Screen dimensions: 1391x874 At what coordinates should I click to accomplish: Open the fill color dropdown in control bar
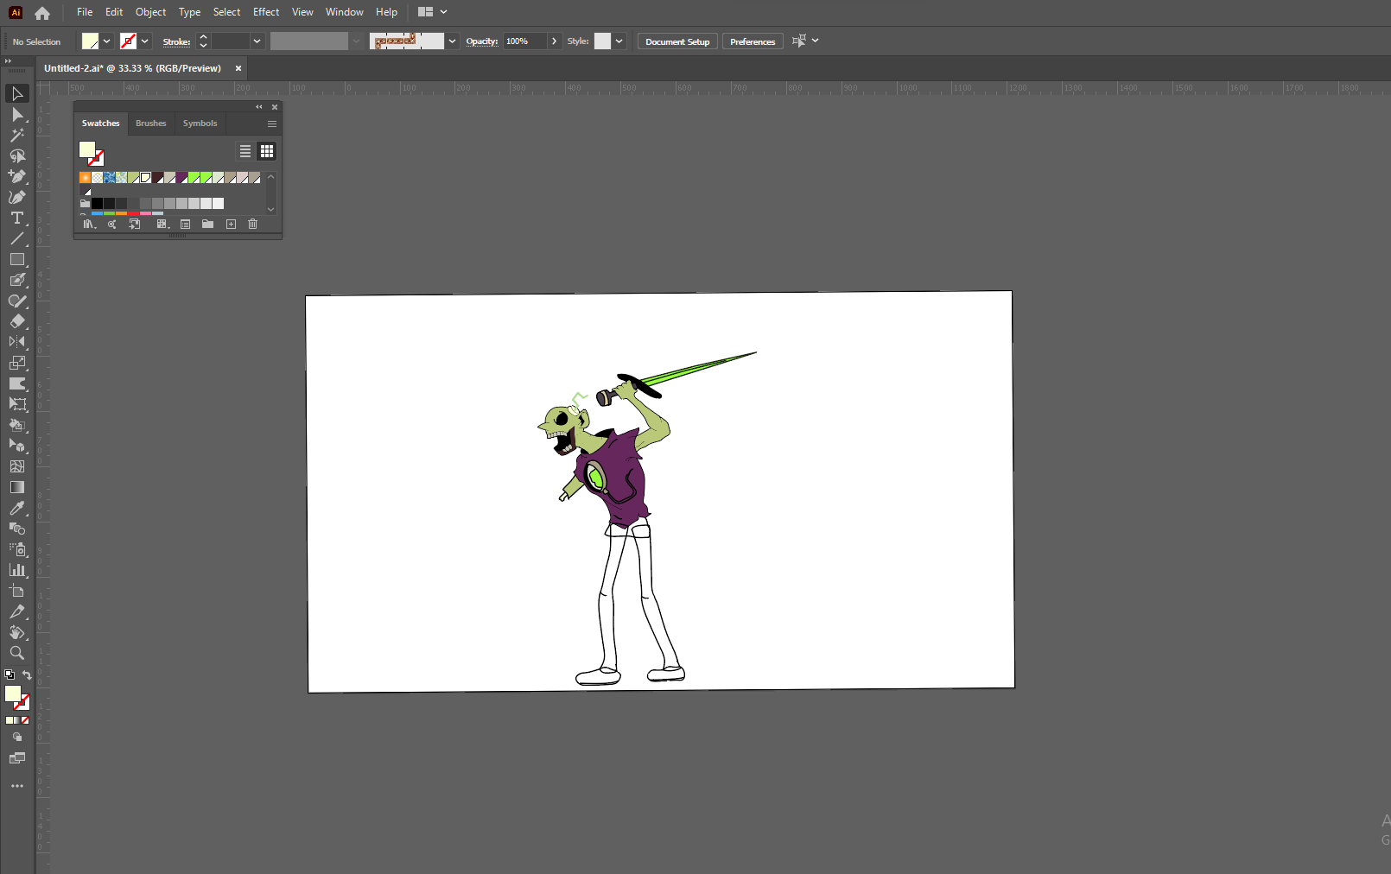[107, 41]
